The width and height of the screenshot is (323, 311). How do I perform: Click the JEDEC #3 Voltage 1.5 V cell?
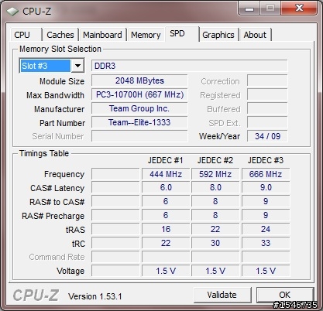point(266,271)
